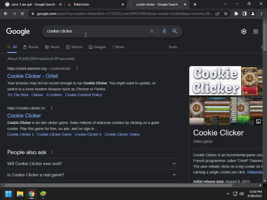Open the Cookie Clicker Online sitelink
This screenshot has height=200, width=267.
point(122,134)
